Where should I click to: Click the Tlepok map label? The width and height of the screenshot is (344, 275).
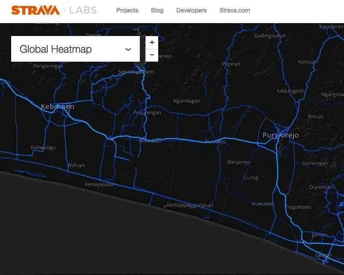94,35
